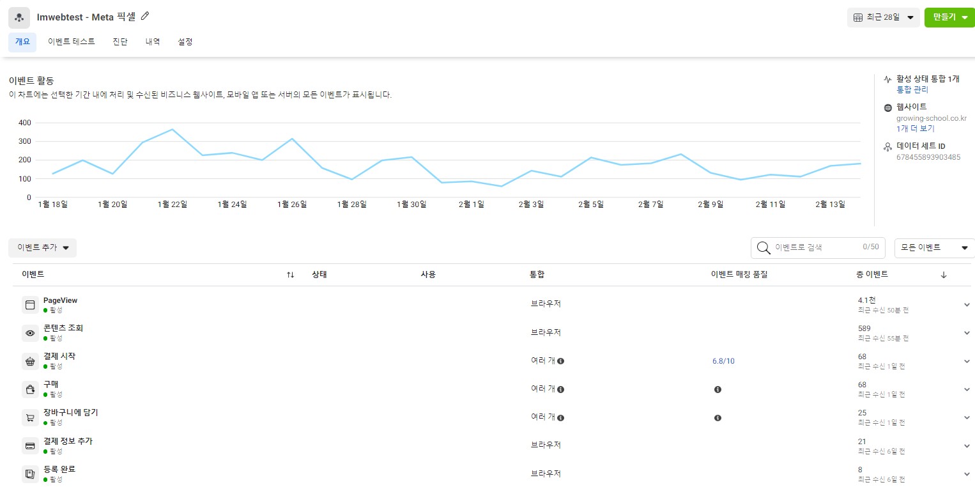Click the 2월 13일 chart axis label

[x=830, y=205]
